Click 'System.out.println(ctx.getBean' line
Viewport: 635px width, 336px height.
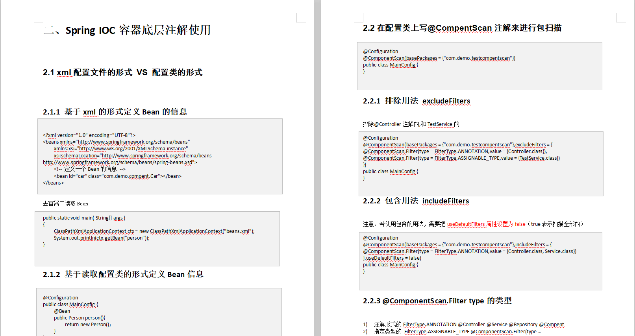(102, 238)
